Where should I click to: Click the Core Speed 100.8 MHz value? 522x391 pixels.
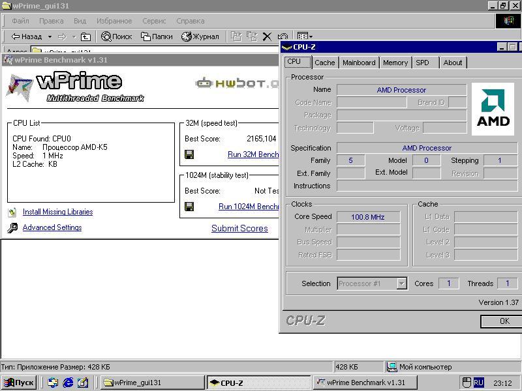368,217
